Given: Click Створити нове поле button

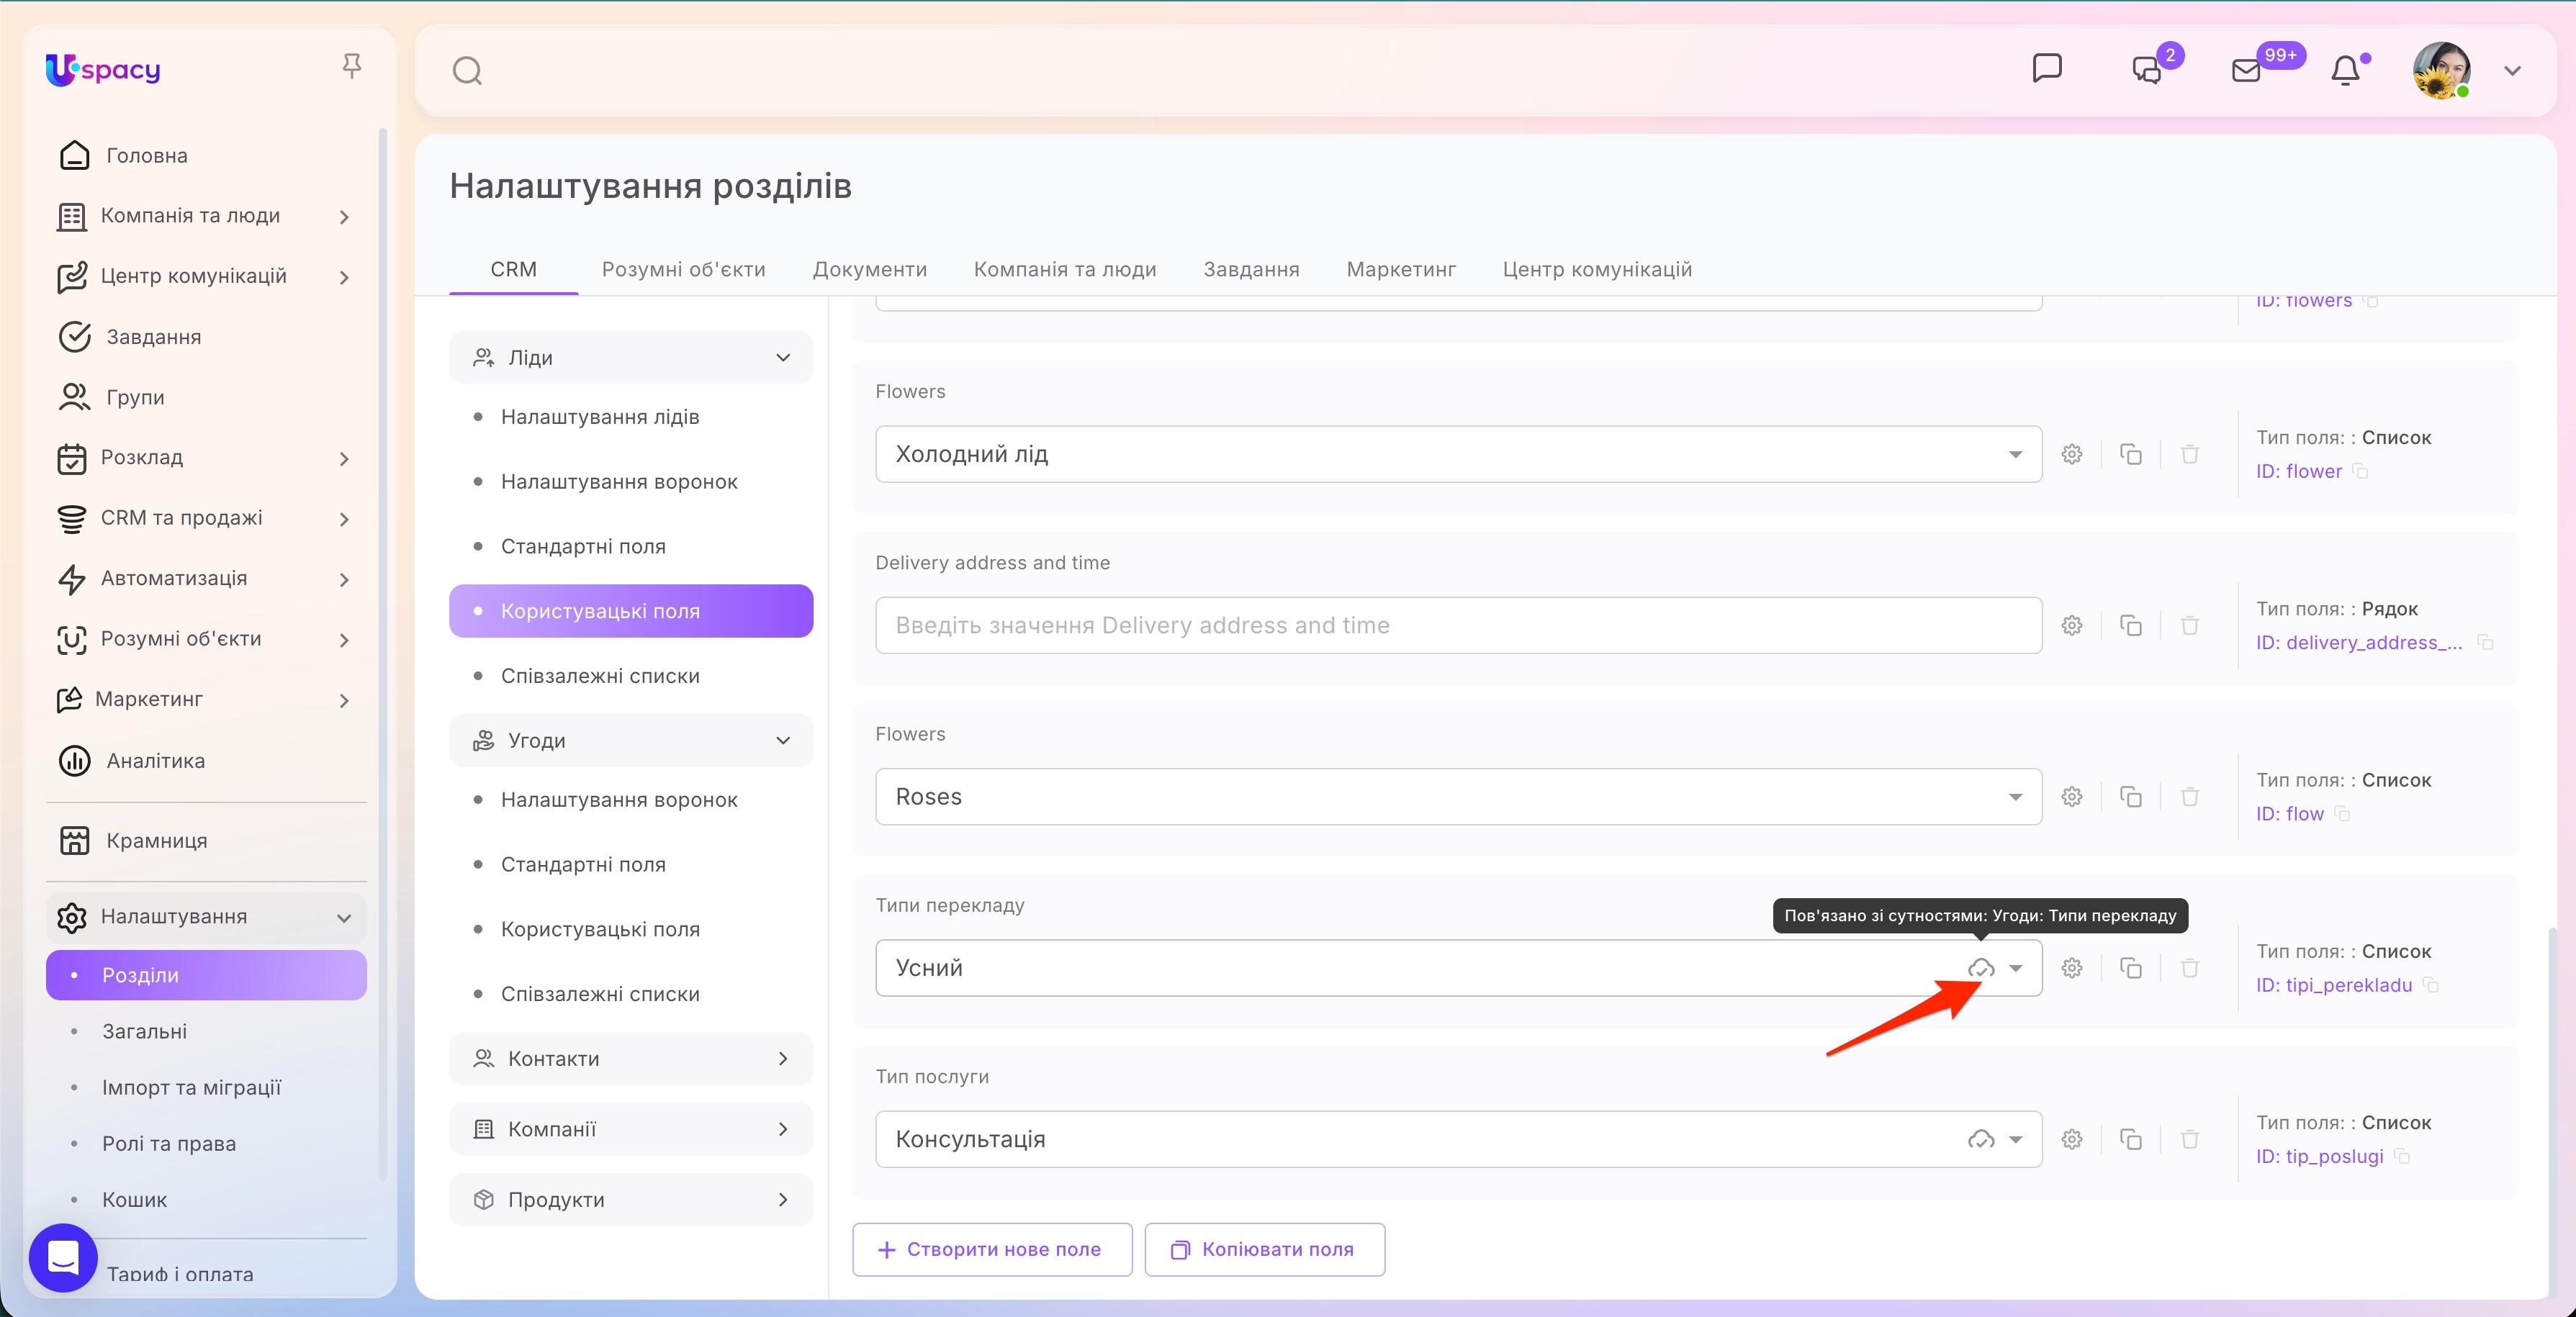Looking at the screenshot, I should [x=992, y=1249].
